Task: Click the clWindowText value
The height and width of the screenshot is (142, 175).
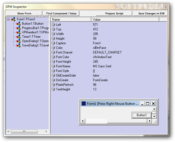Action: [102, 57]
